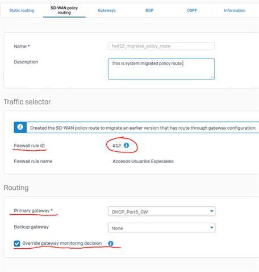The width and height of the screenshot is (259, 272).
Task: Click the Override gateway monitoring decision label
Action: (62, 243)
